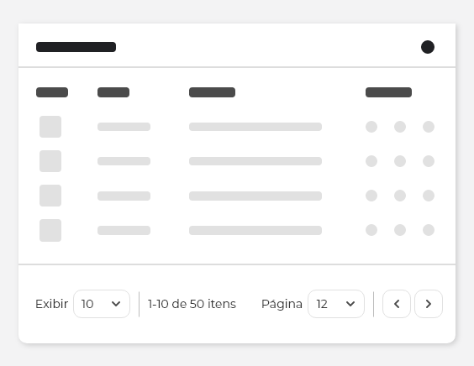Go to previous page with left chevron

[397, 304]
